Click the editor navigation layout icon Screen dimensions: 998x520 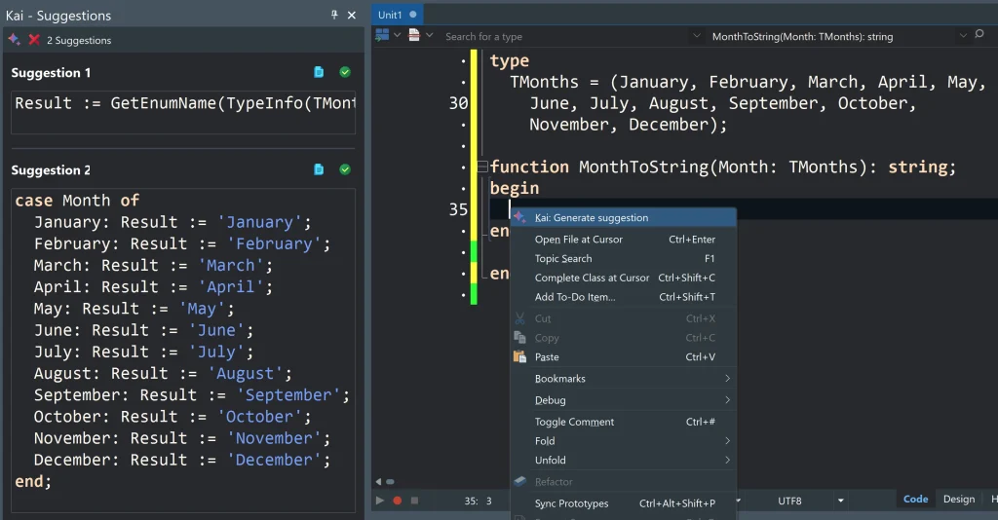coord(382,35)
